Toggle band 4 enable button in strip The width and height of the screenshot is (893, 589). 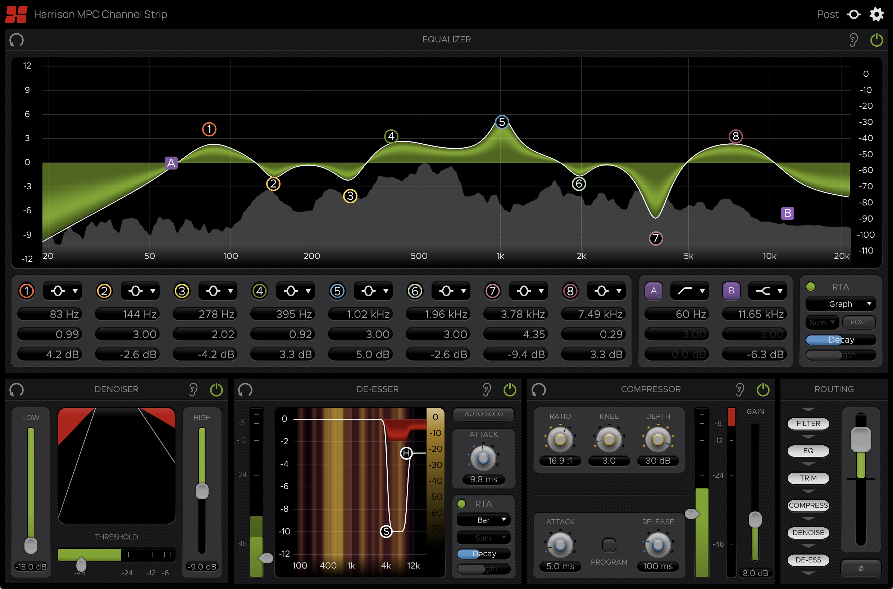260,291
